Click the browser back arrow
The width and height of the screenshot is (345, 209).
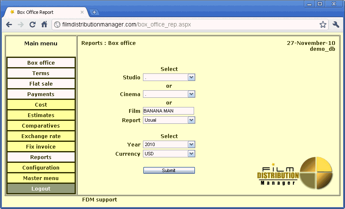(x=9, y=25)
